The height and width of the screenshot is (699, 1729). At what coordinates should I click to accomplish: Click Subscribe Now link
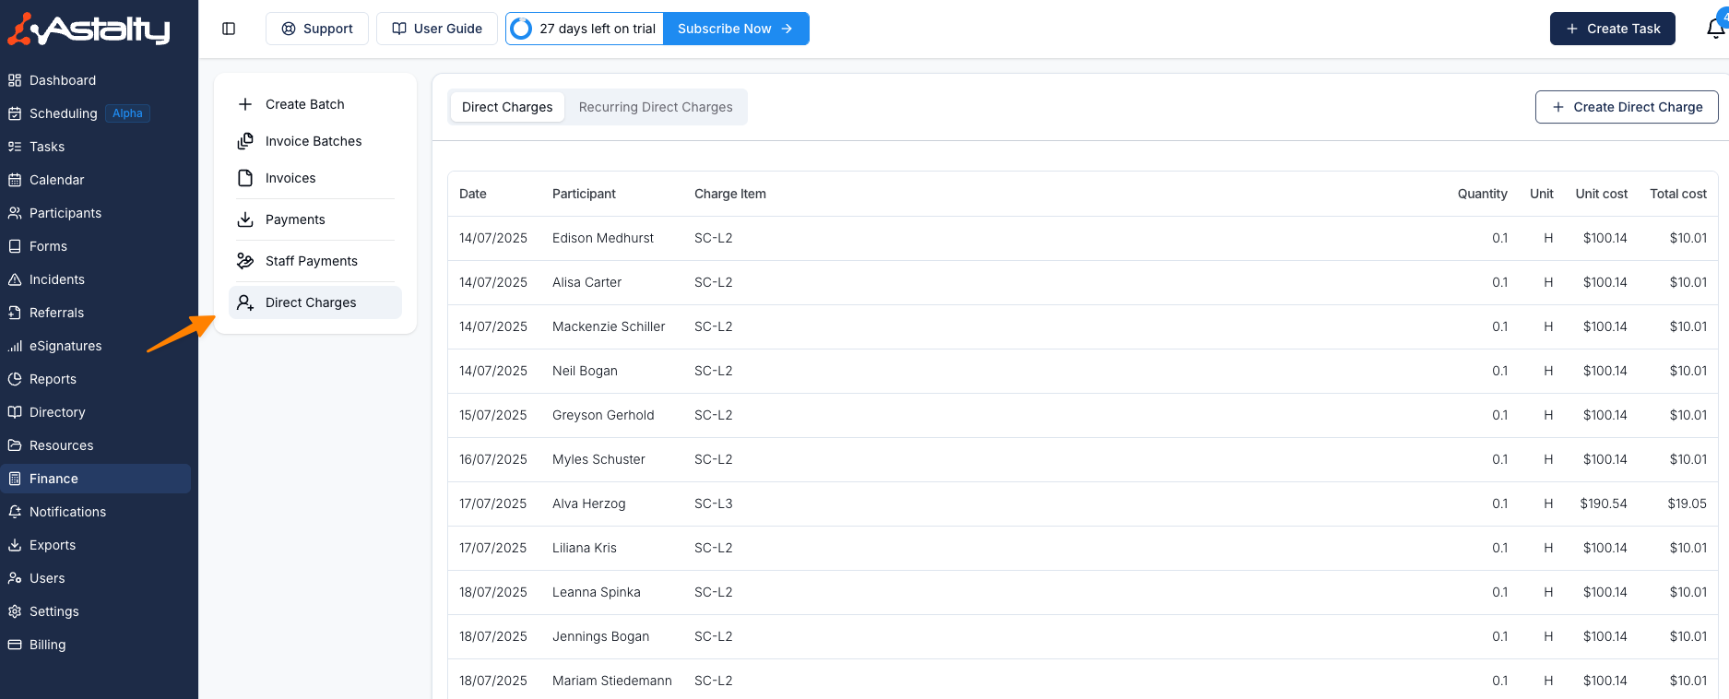(x=735, y=29)
